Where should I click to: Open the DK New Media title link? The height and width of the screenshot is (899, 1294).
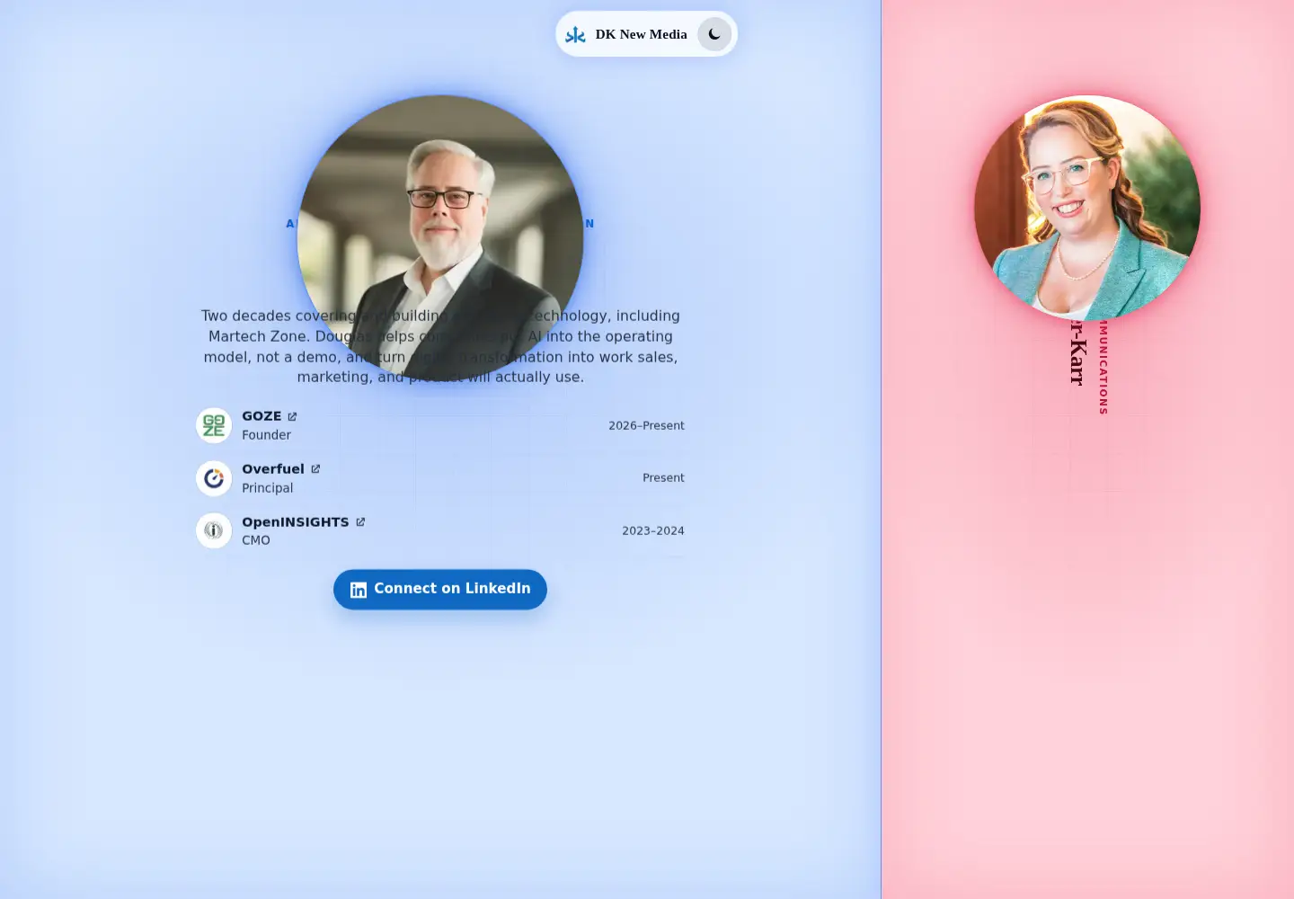pos(641,34)
